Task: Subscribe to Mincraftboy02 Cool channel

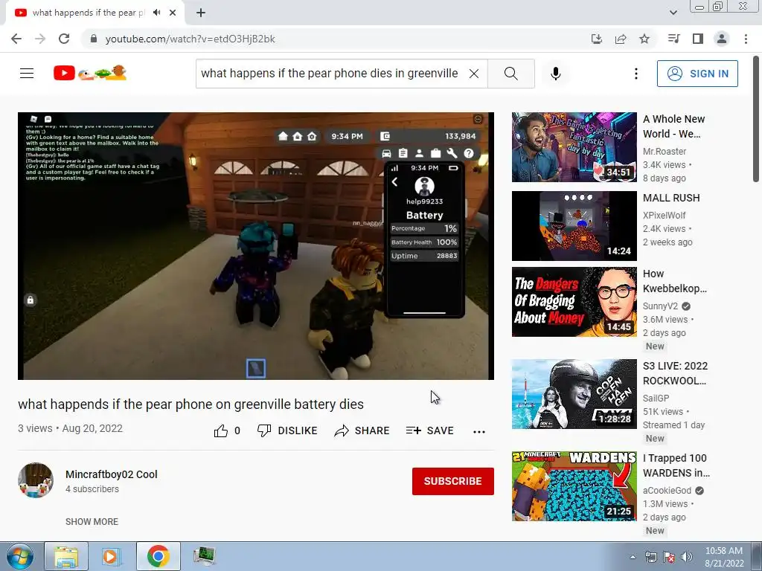Action: (x=453, y=481)
